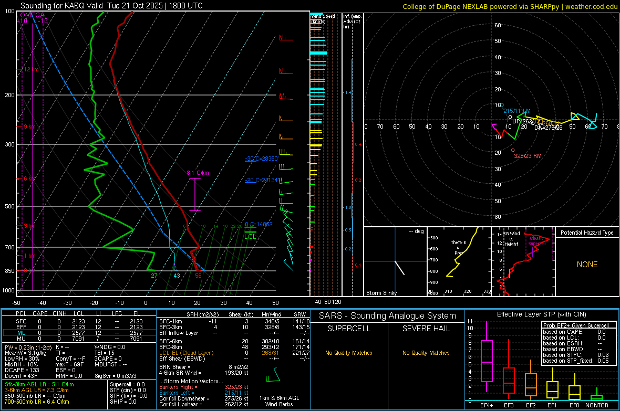The height and width of the screenshot is (411, 620).
Task: Click the College of DuPage NEXLAB credit text
Action: [510, 6]
